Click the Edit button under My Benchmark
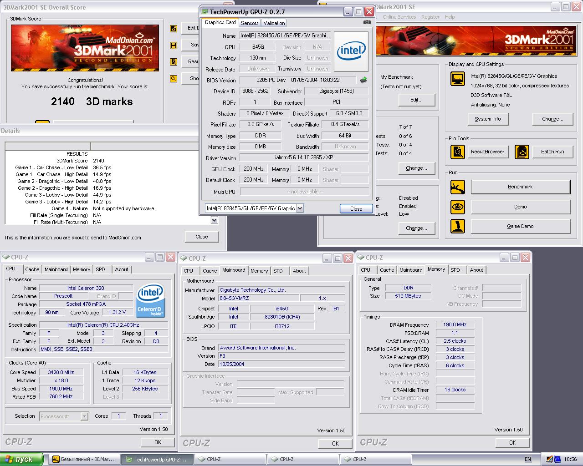The width and height of the screenshot is (583, 466). (x=416, y=100)
